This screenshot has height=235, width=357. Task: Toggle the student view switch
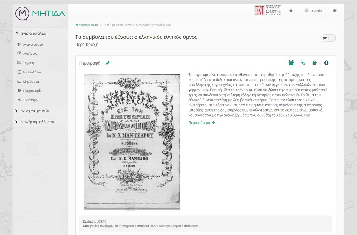pos(328,38)
